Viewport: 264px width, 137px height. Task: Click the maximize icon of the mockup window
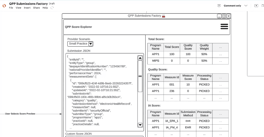(x=224, y=16)
